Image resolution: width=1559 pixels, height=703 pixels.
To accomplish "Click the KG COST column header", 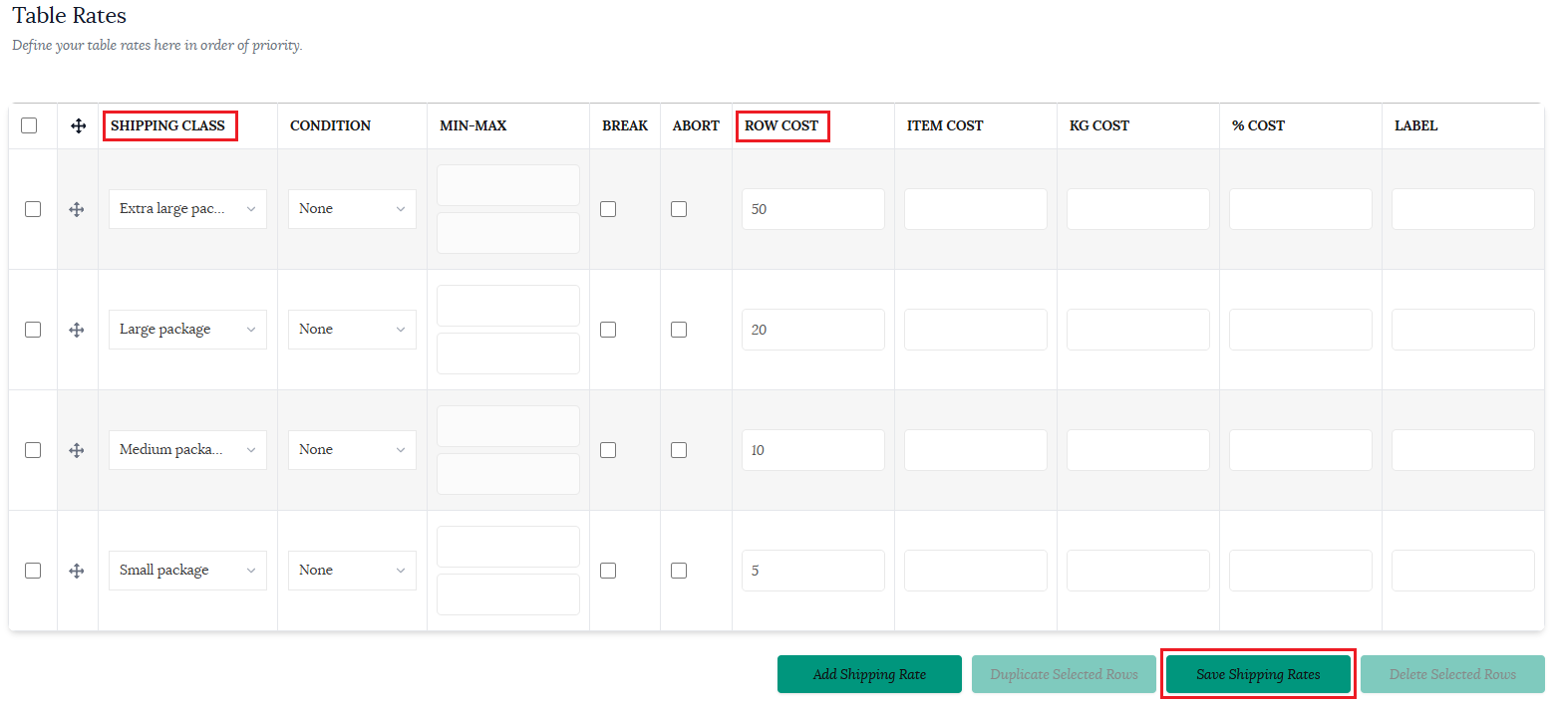I will [1099, 125].
